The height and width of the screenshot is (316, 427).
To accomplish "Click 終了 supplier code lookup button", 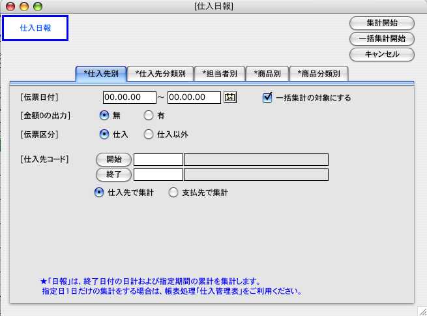I will click(x=113, y=174).
